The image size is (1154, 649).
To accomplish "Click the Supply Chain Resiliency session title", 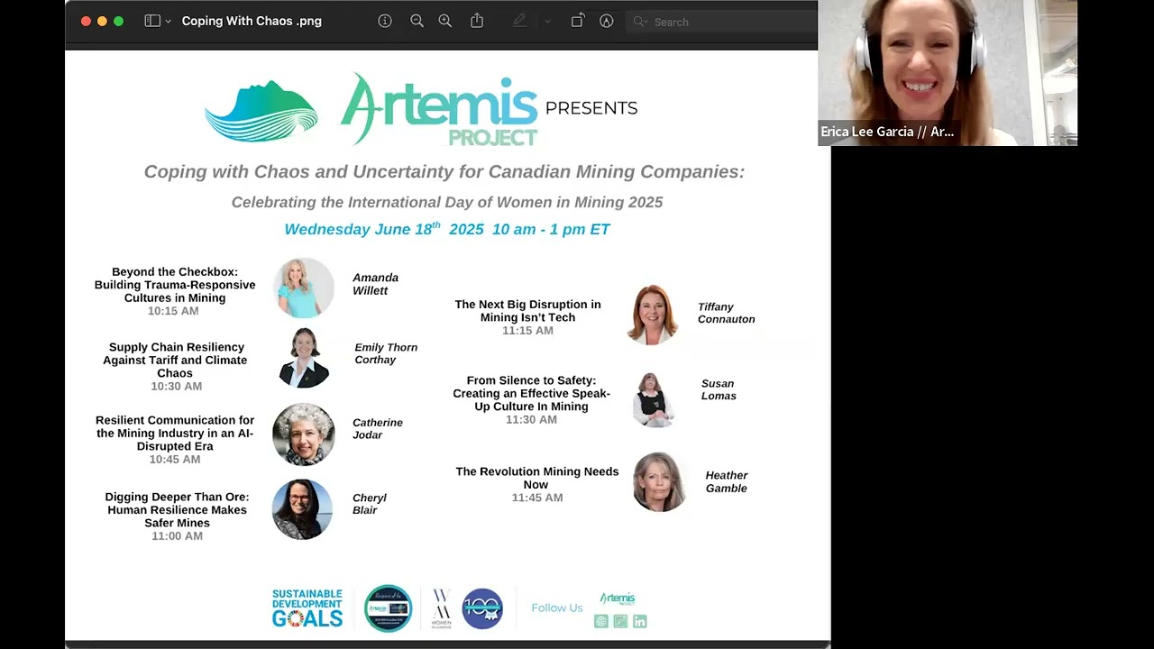I will (x=176, y=360).
